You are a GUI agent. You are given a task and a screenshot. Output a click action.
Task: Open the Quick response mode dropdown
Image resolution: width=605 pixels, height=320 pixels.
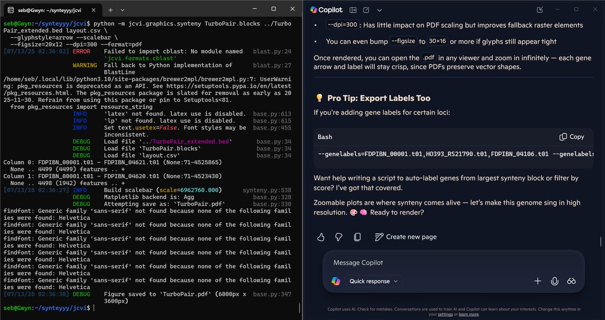pos(374,281)
